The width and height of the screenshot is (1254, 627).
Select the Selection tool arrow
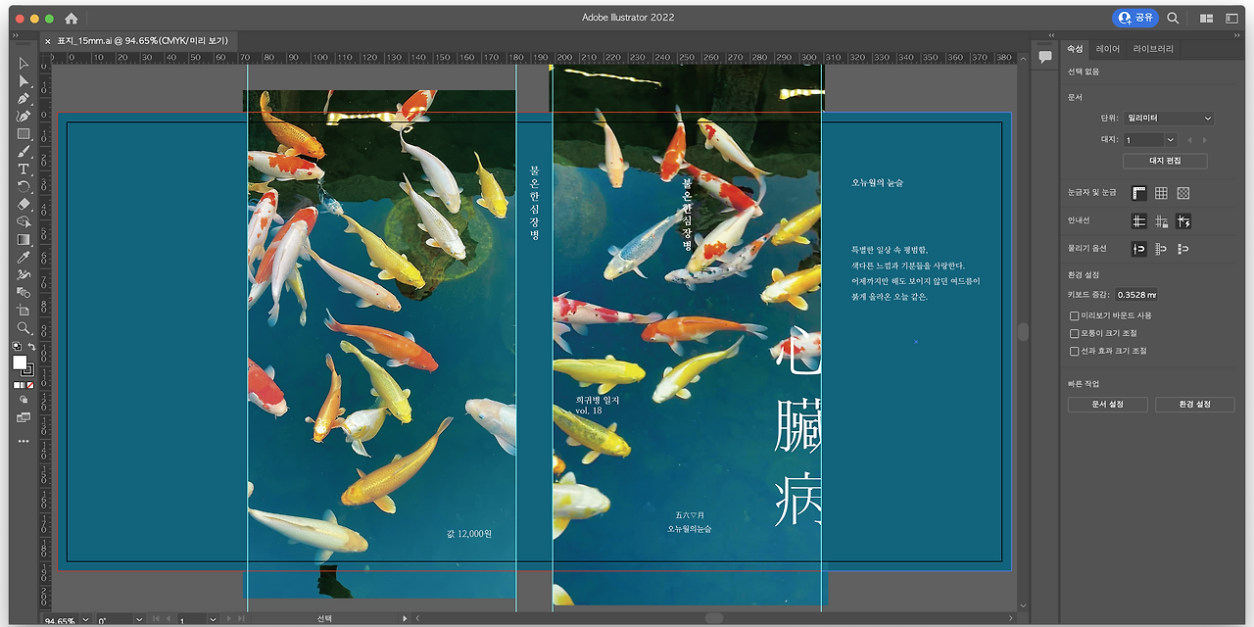[x=24, y=64]
